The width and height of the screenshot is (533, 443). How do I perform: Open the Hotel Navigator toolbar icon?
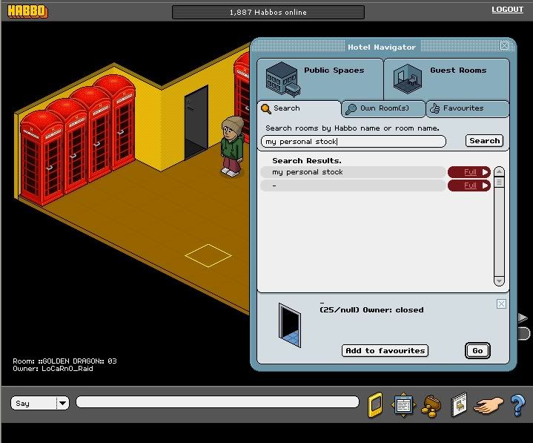403,404
